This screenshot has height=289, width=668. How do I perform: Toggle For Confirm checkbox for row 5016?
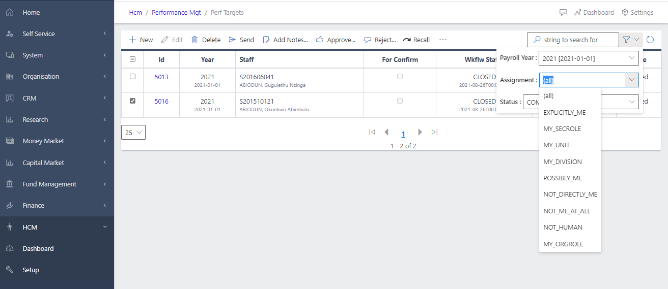coord(400,101)
